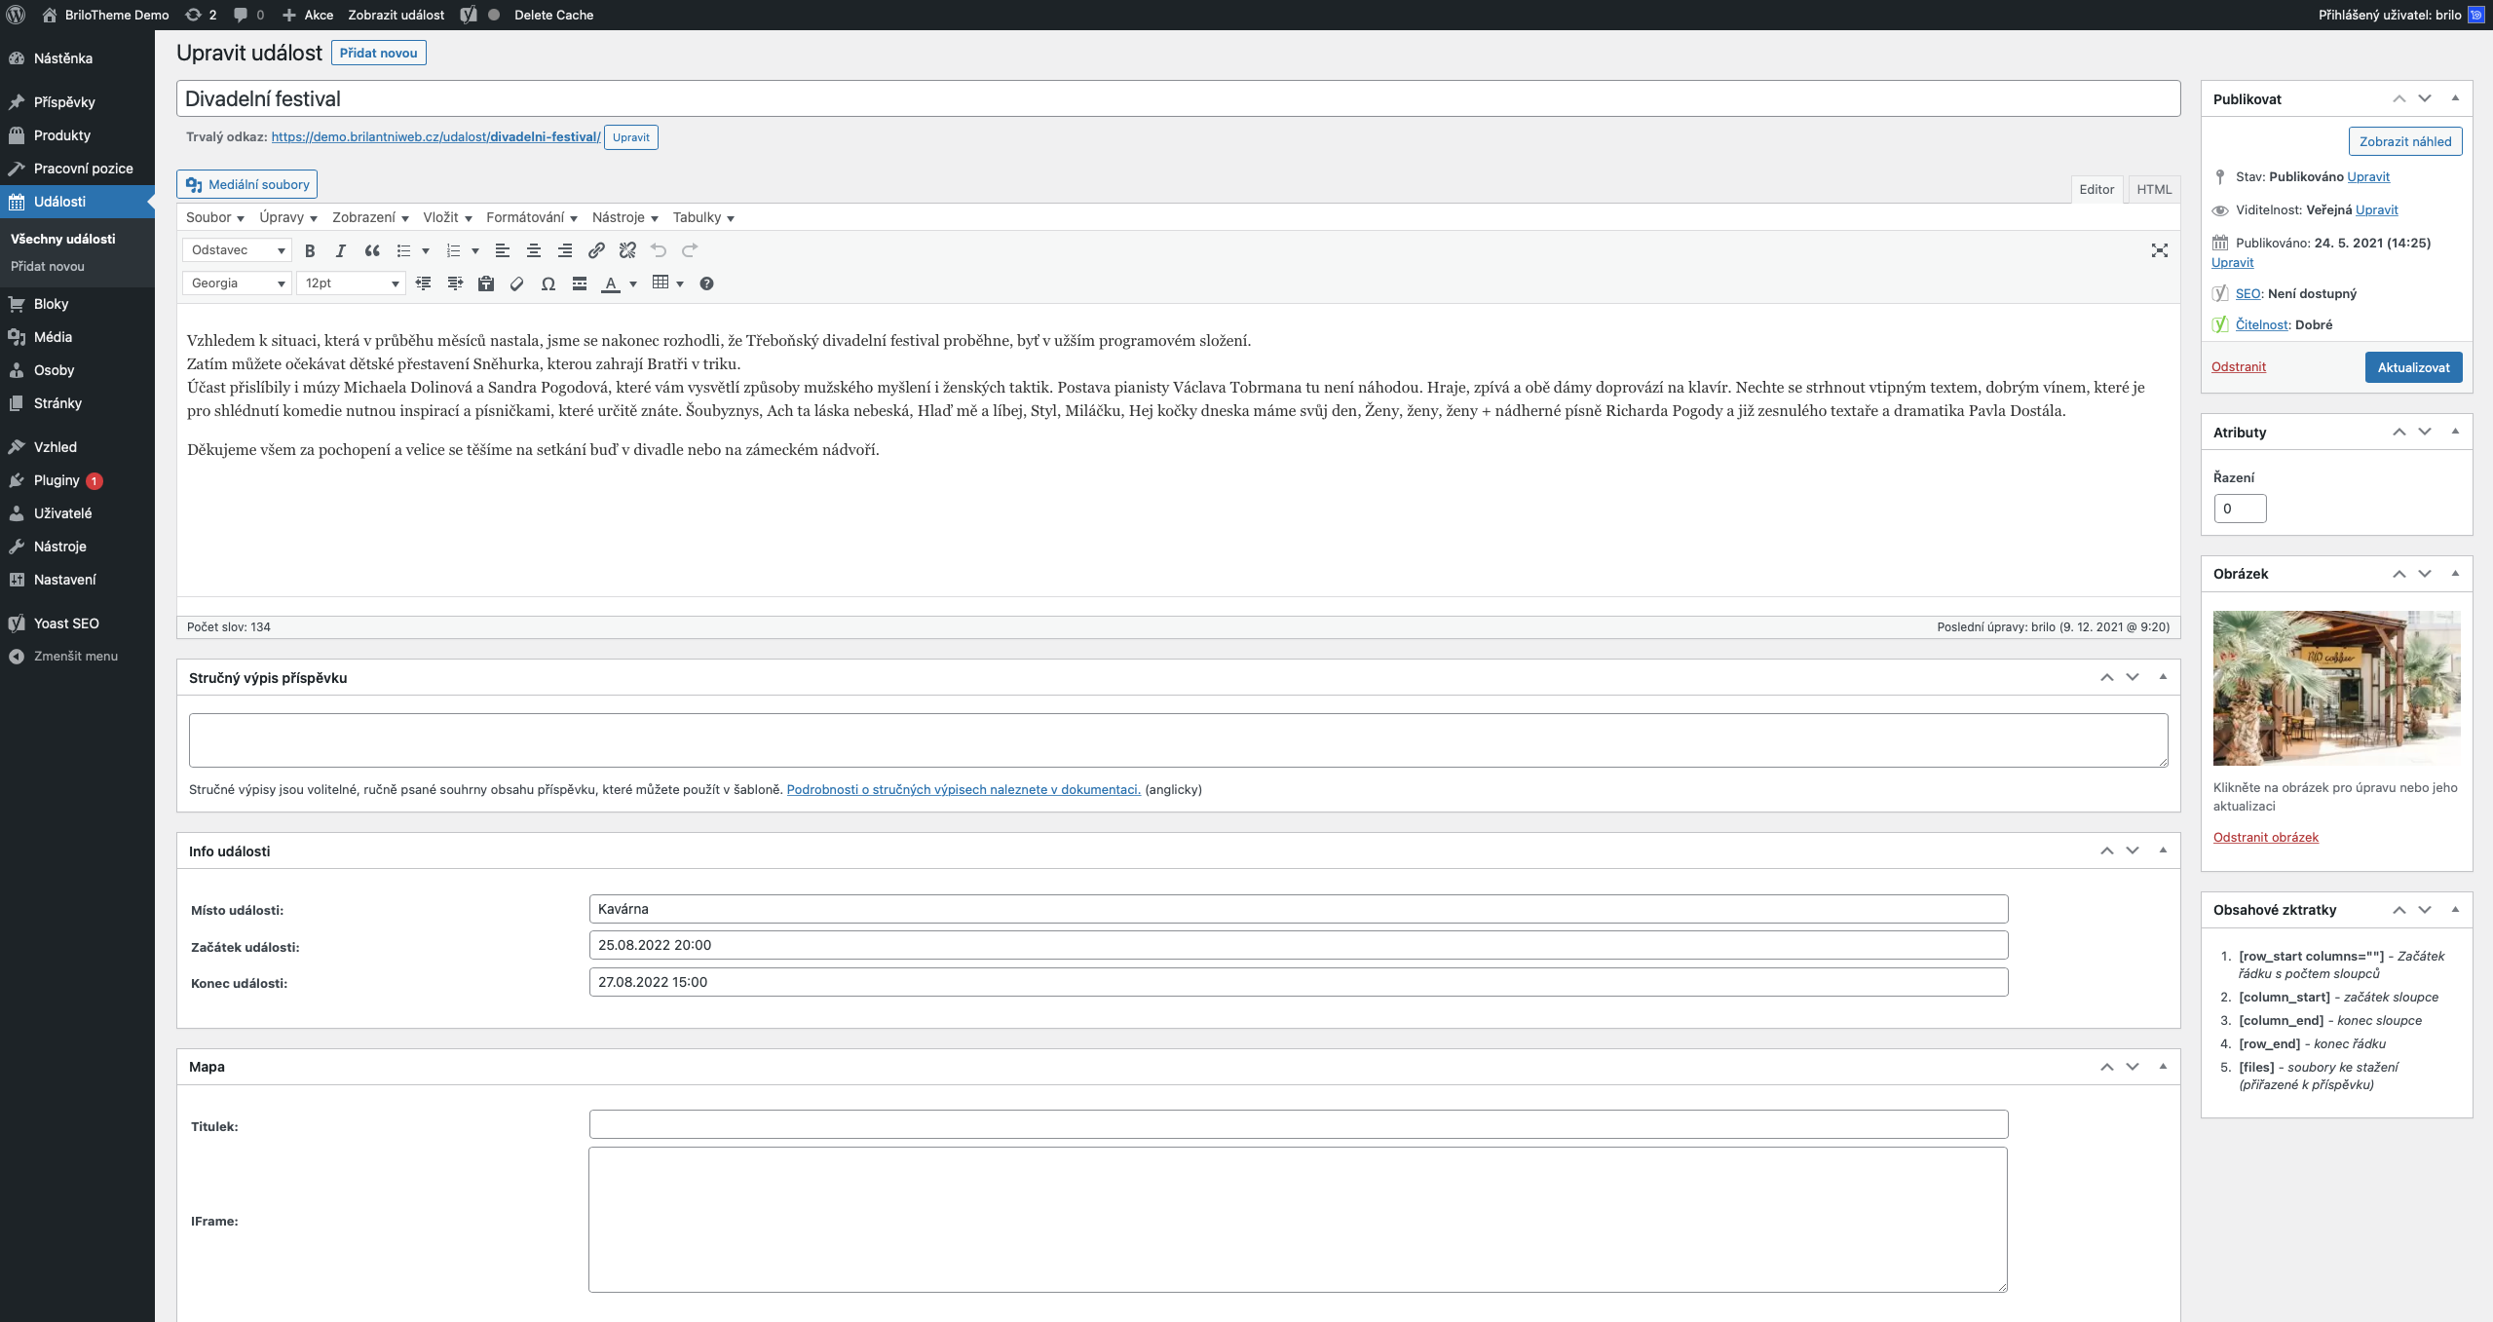Toggle the Mapa panel triangle

pyautogui.click(x=2163, y=1067)
